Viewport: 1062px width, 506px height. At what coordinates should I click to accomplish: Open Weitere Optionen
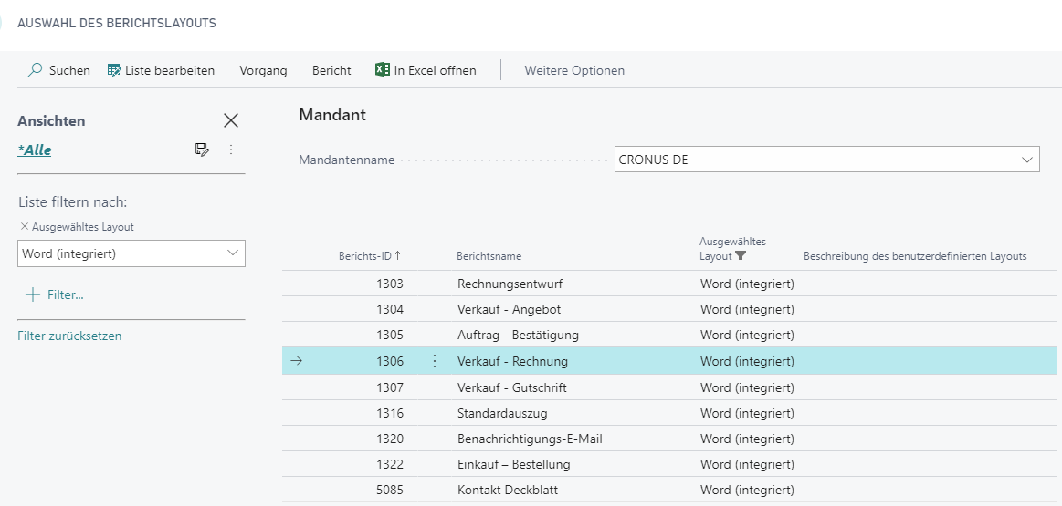(x=574, y=70)
